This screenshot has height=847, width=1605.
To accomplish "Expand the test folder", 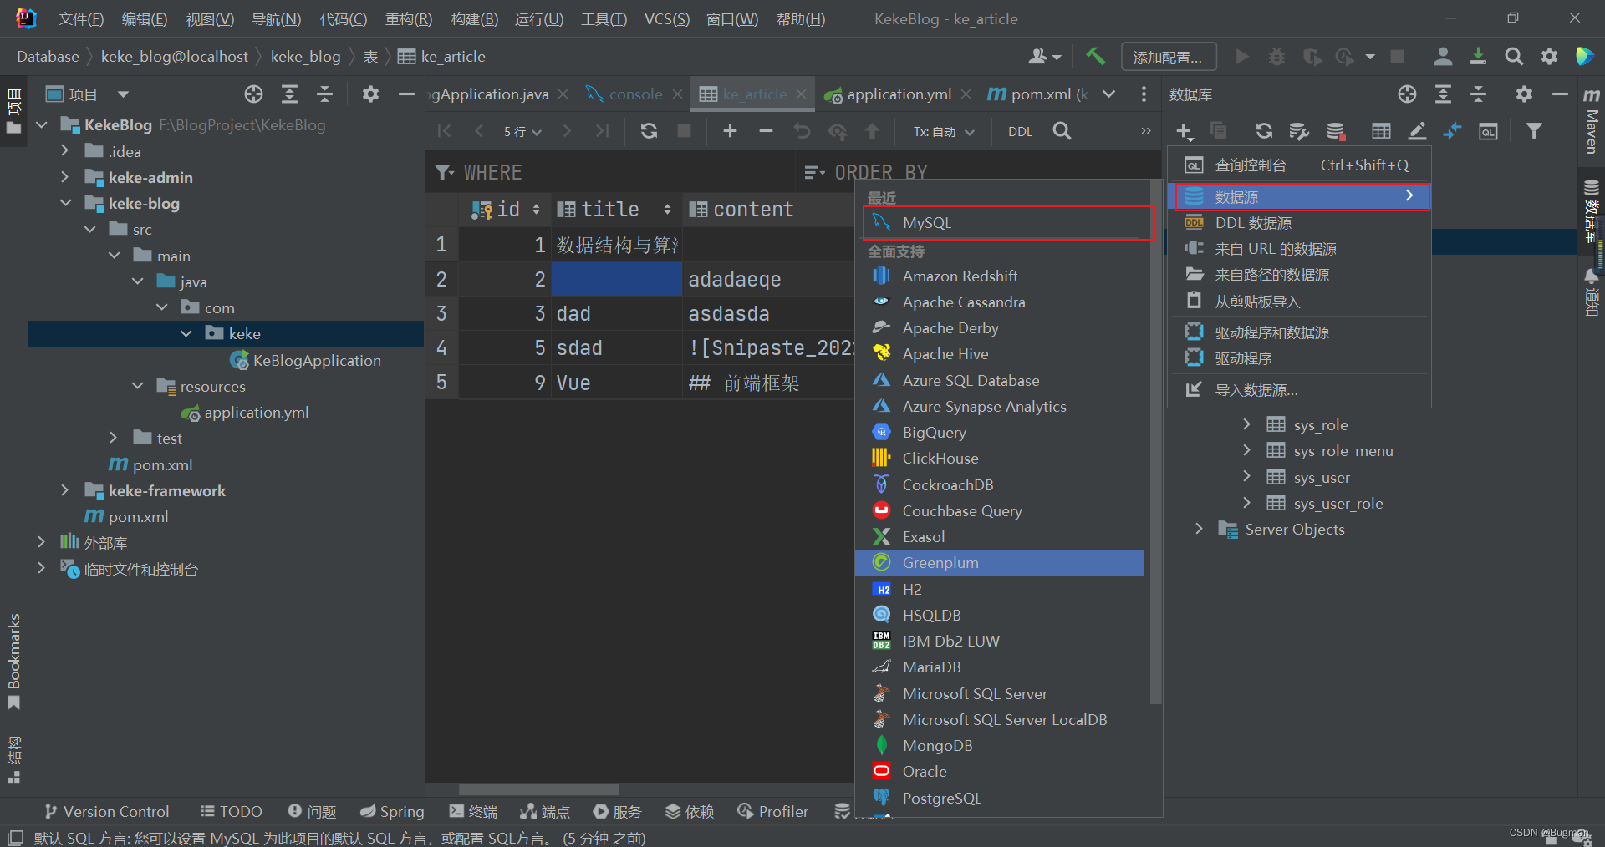I will 113,438.
